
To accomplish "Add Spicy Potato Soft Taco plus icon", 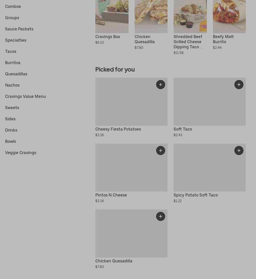I will pyautogui.click(x=239, y=150).
